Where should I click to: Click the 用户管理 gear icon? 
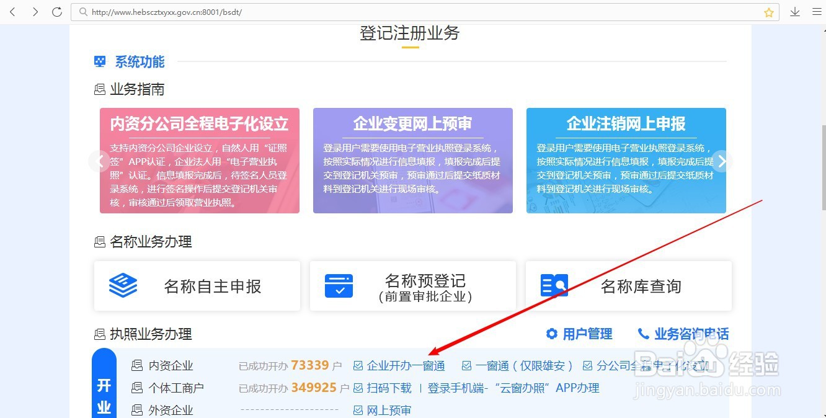click(x=552, y=334)
